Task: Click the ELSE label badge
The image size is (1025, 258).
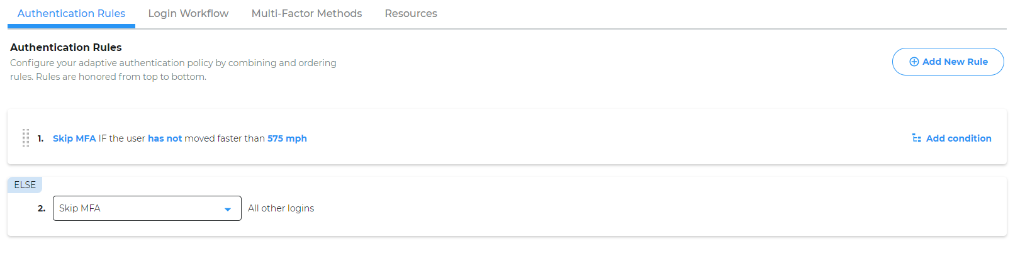Action: click(x=25, y=185)
